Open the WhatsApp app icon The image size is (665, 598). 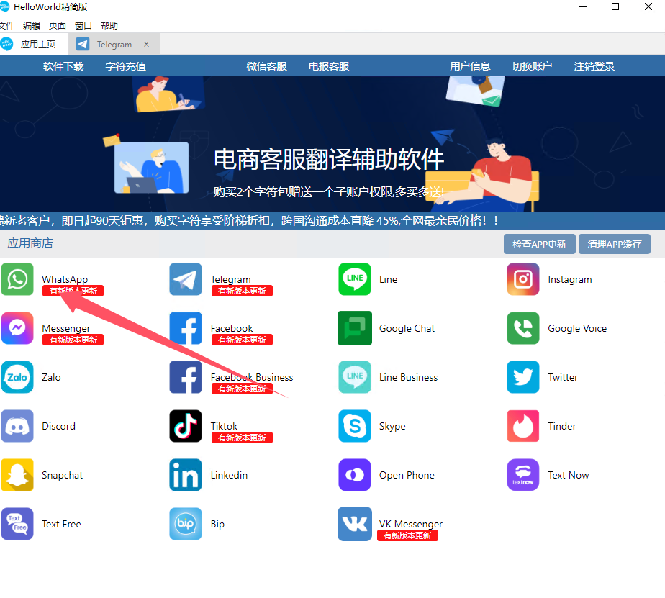pos(17,279)
